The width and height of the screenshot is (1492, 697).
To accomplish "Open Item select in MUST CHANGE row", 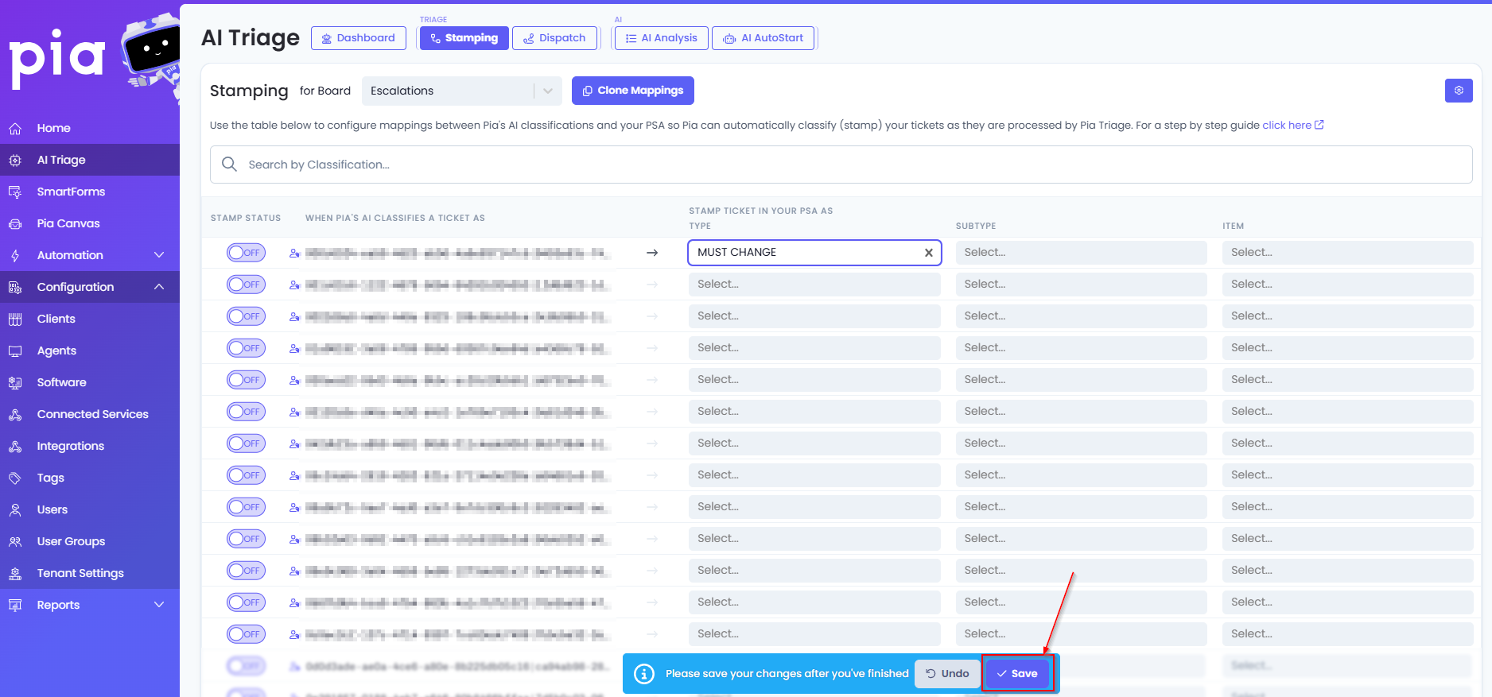I will click(x=1347, y=253).
